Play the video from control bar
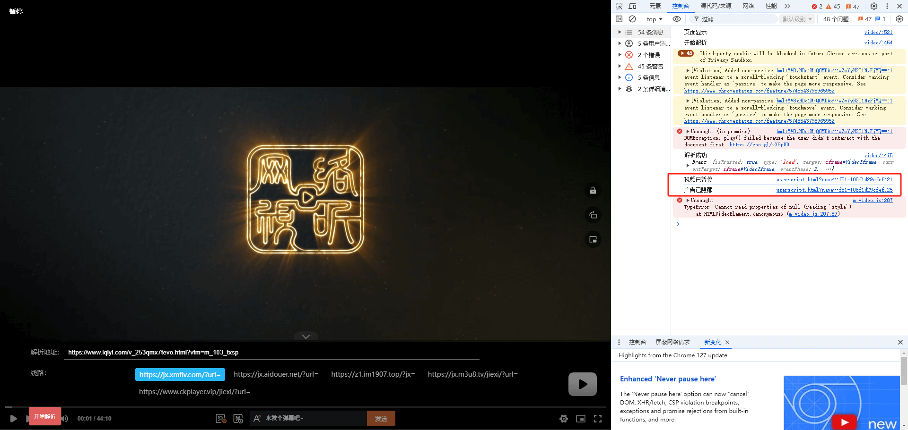This screenshot has width=908, height=430. 14,419
